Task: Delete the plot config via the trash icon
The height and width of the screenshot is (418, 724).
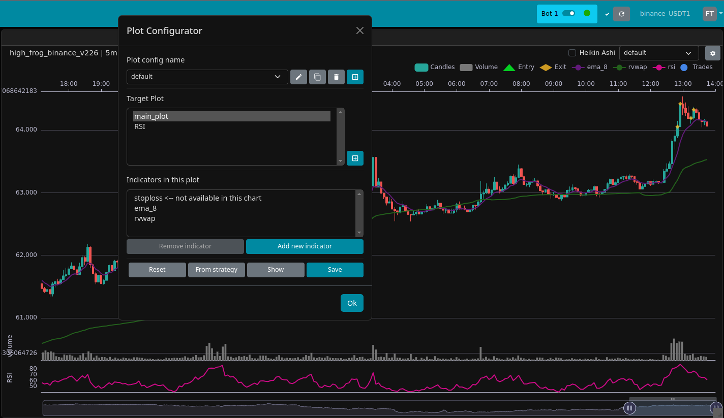Action: (336, 77)
